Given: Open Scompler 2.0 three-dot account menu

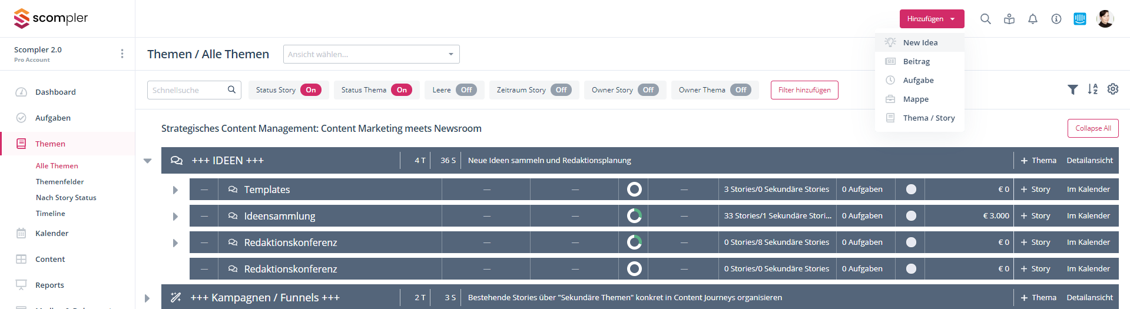Looking at the screenshot, I should coord(122,54).
